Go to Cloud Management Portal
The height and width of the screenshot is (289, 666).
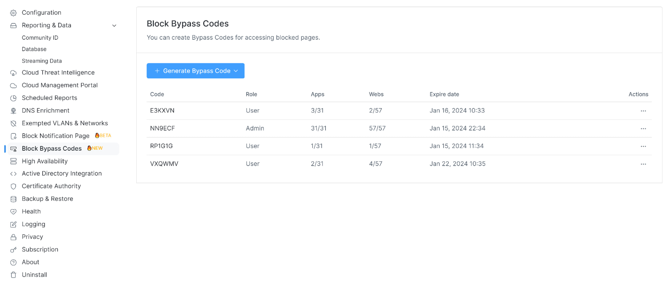[x=60, y=85]
